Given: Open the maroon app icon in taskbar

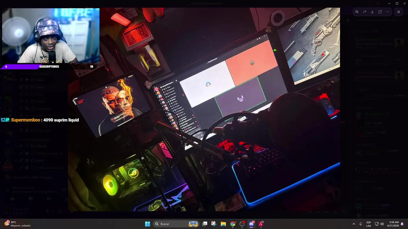Looking at the screenshot, I should 261,224.
